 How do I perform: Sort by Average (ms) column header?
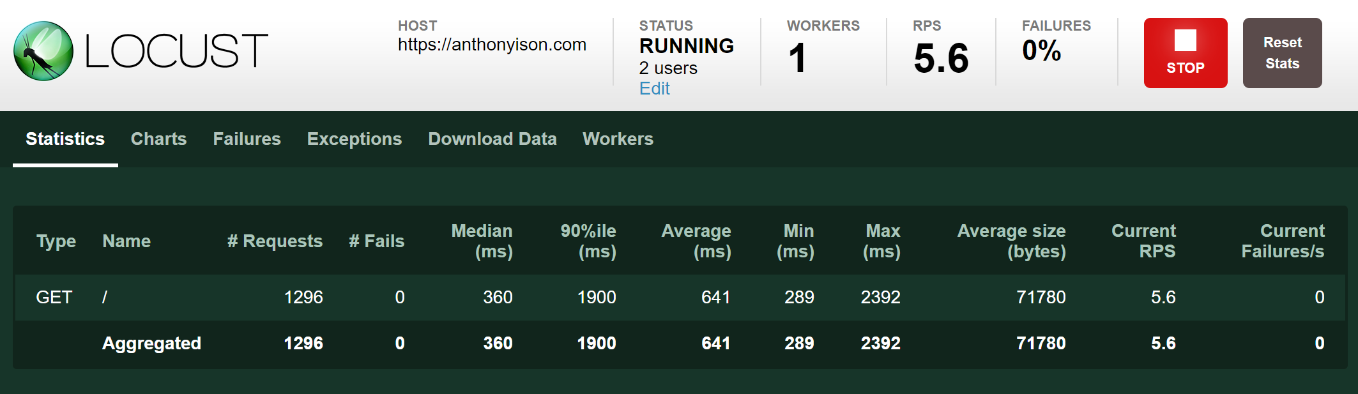click(x=696, y=241)
